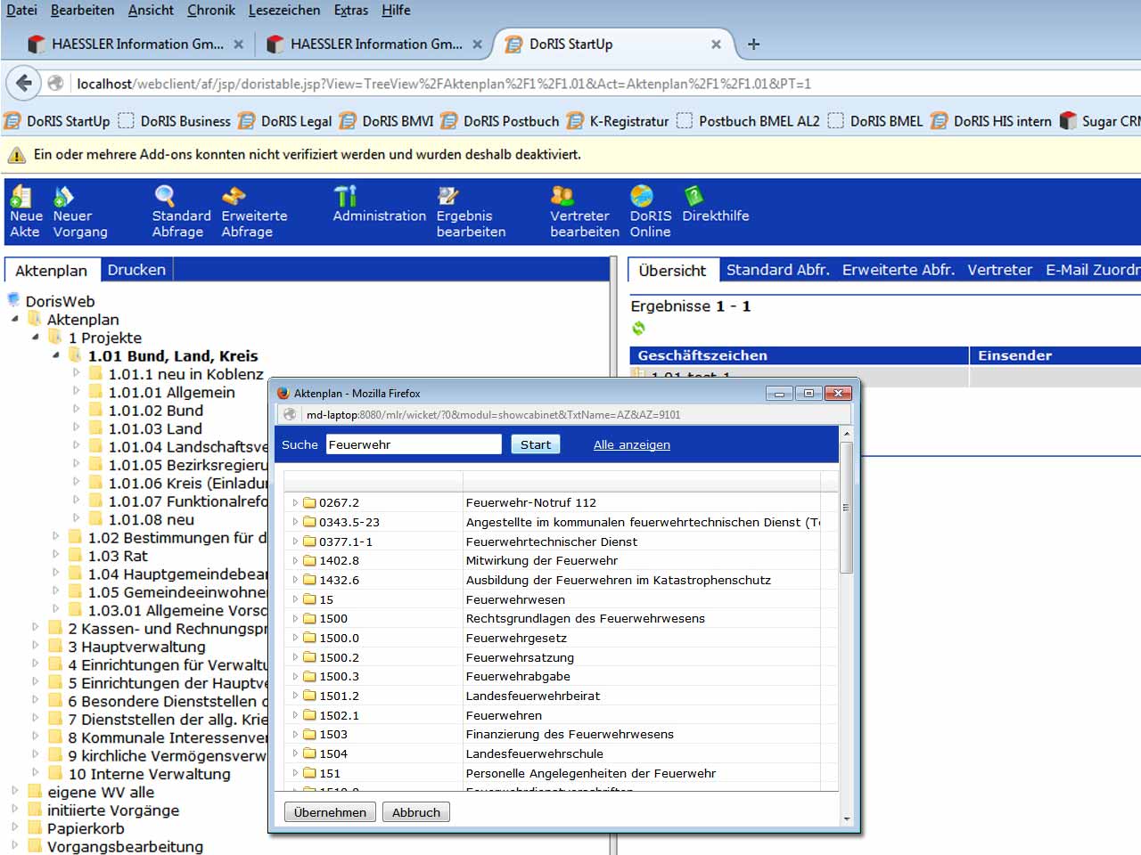This screenshot has width=1141, height=855.
Task: Click the DorisWeb root tree icon
Action: click(13, 300)
